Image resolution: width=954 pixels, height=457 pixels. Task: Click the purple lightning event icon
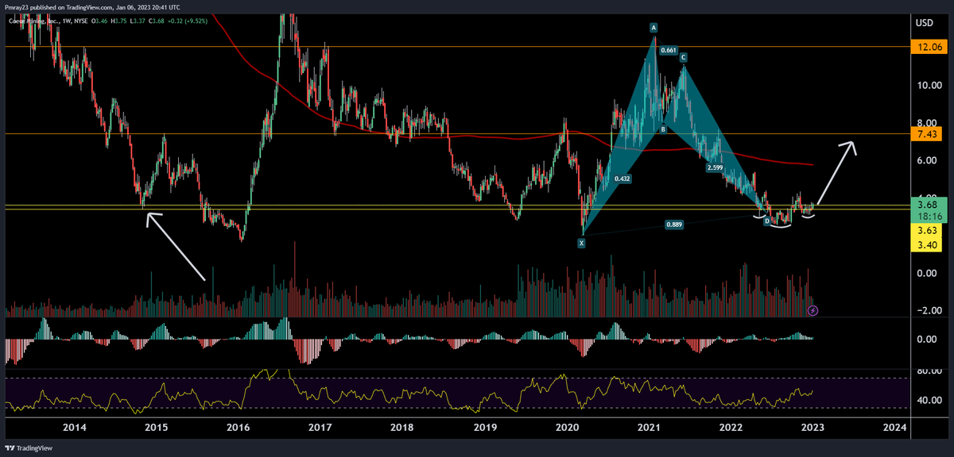pos(812,309)
